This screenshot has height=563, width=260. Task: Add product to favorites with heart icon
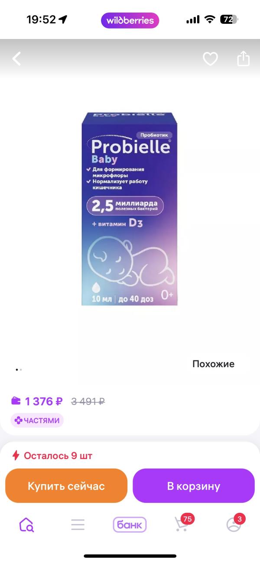click(211, 58)
